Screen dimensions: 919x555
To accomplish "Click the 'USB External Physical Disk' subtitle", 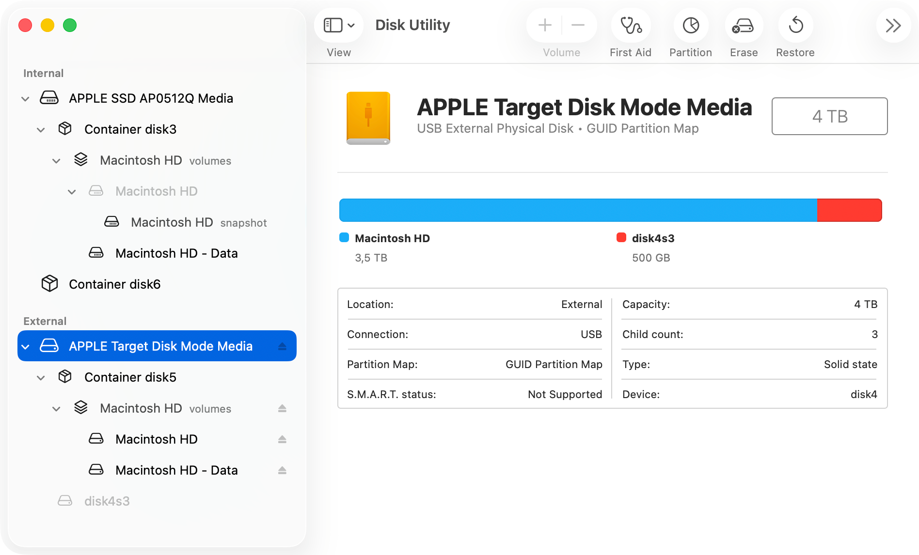I will (x=495, y=128).
